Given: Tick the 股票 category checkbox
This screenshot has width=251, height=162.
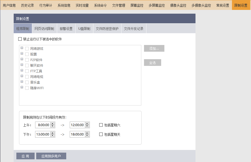Looking at the screenshot, I should coord(27,54).
